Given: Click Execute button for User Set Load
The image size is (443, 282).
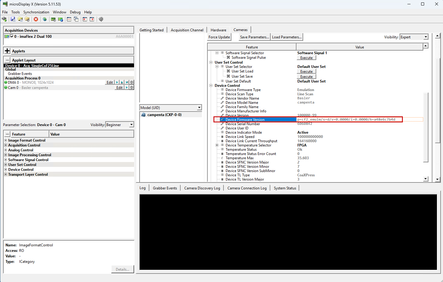Looking at the screenshot, I should pos(306,72).
